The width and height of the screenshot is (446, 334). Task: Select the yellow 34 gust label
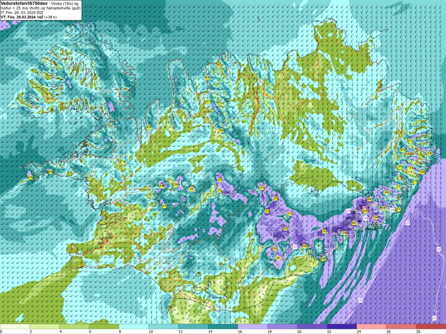tap(376, 217)
